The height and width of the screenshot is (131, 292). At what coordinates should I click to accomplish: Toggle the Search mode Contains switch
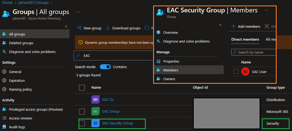click(105, 67)
